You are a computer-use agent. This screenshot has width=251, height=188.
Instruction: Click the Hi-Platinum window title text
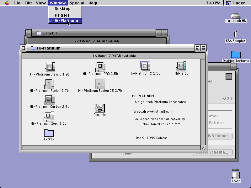pyautogui.click(x=49, y=48)
